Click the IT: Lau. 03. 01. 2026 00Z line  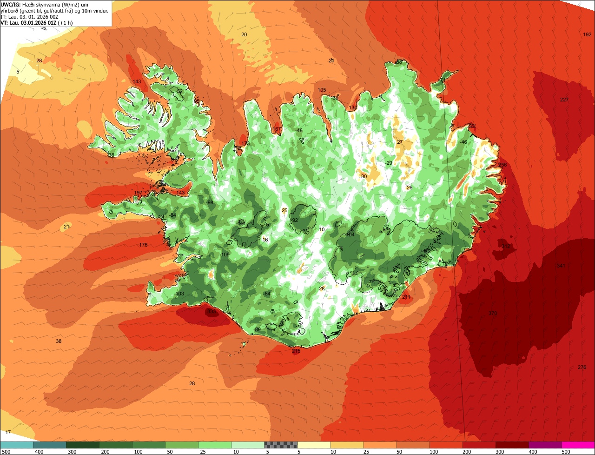tap(29, 17)
